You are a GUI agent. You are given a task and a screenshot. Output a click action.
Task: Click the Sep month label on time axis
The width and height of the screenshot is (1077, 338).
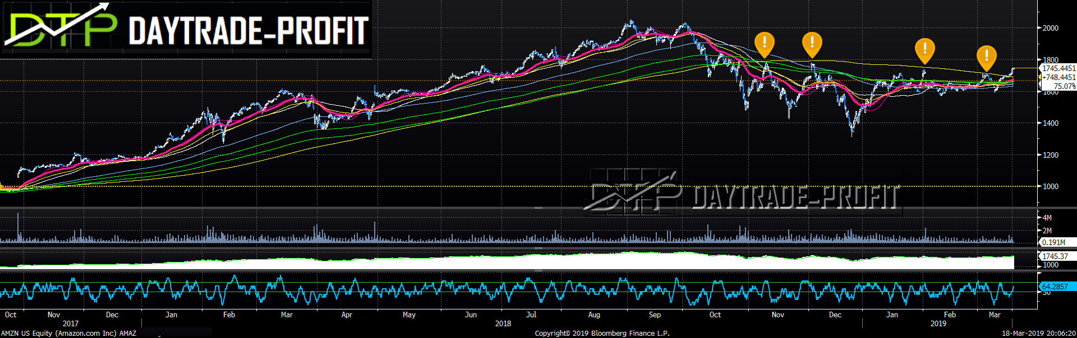pos(655,314)
